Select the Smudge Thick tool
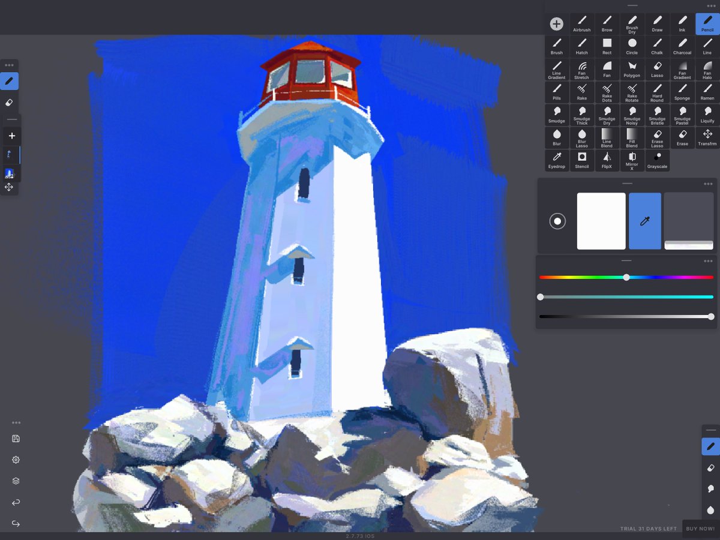 (582, 115)
